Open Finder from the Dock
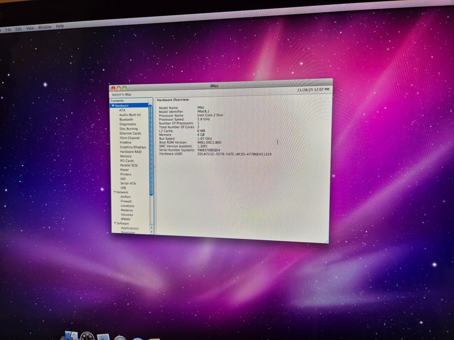The image size is (454, 340). (x=70, y=336)
